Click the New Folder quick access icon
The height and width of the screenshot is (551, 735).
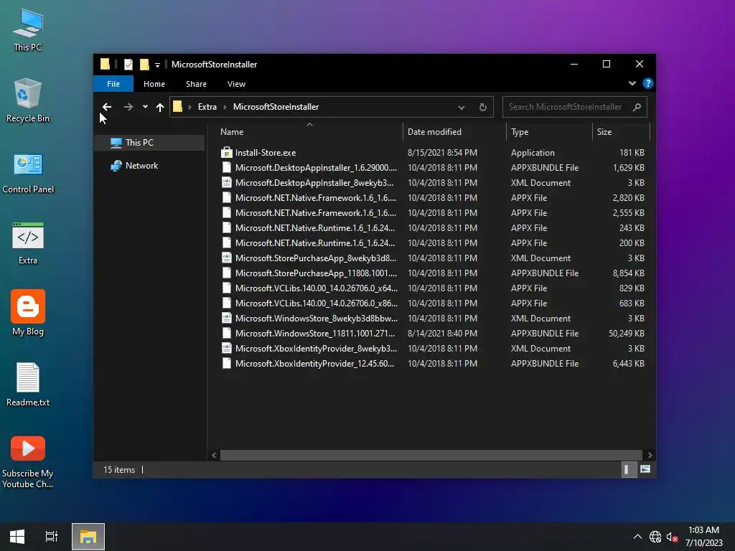[x=144, y=64]
